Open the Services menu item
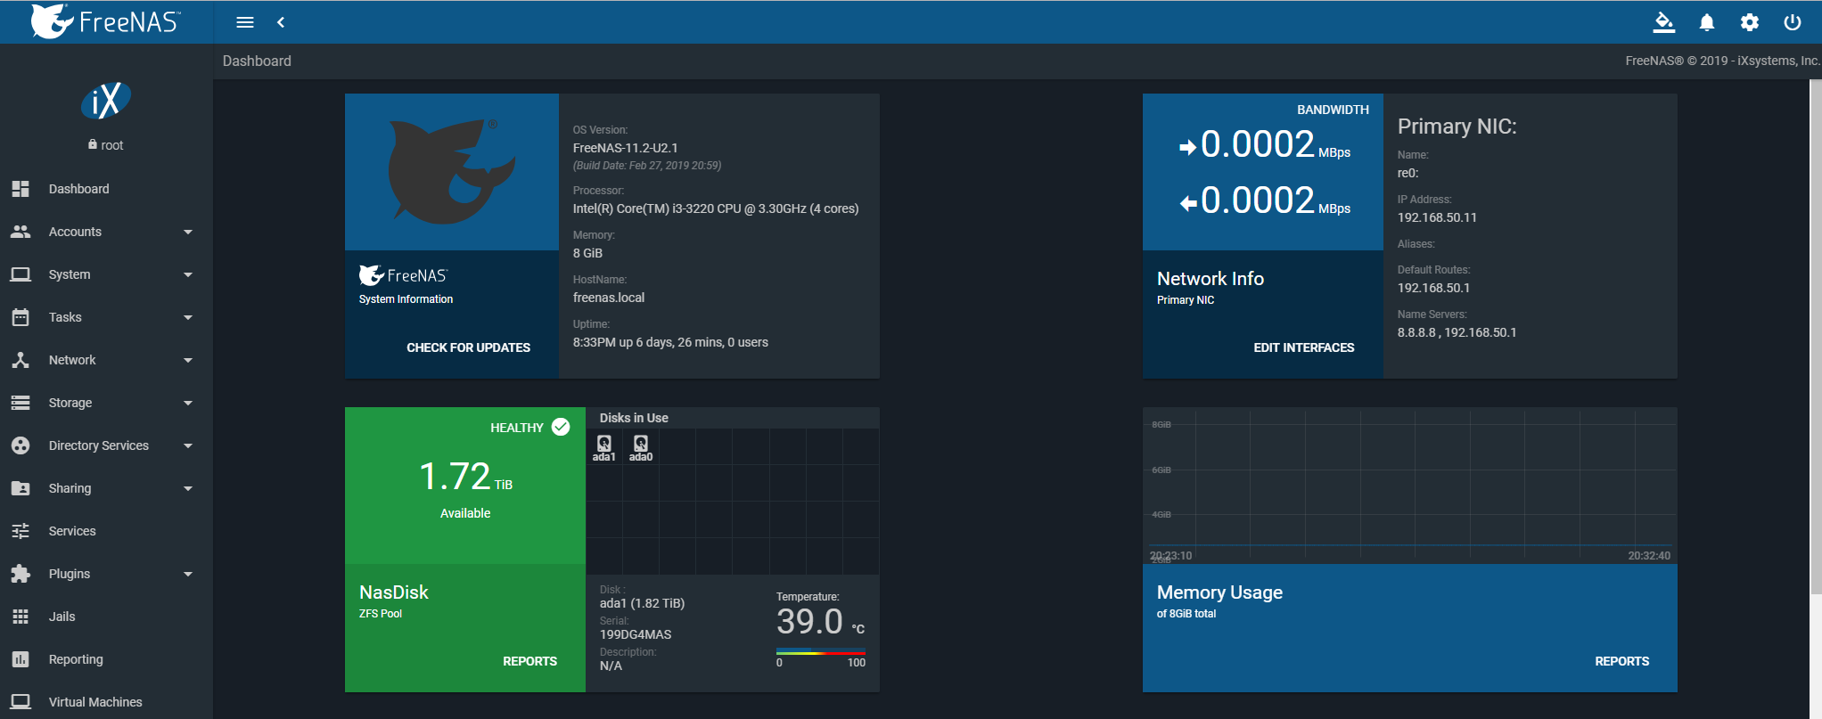 72,531
